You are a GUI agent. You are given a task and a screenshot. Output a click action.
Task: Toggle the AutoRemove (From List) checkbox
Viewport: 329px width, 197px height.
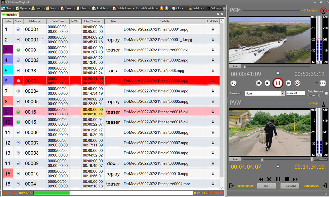(x=326, y=93)
